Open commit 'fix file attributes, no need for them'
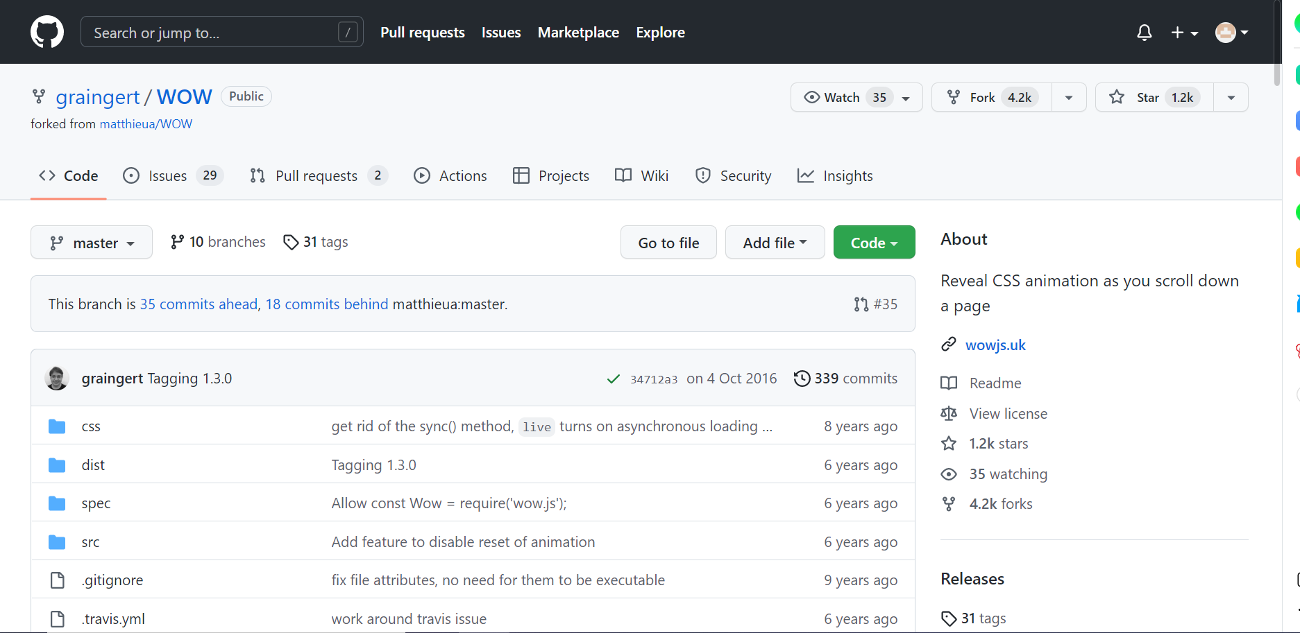The image size is (1300, 633). tap(498, 580)
